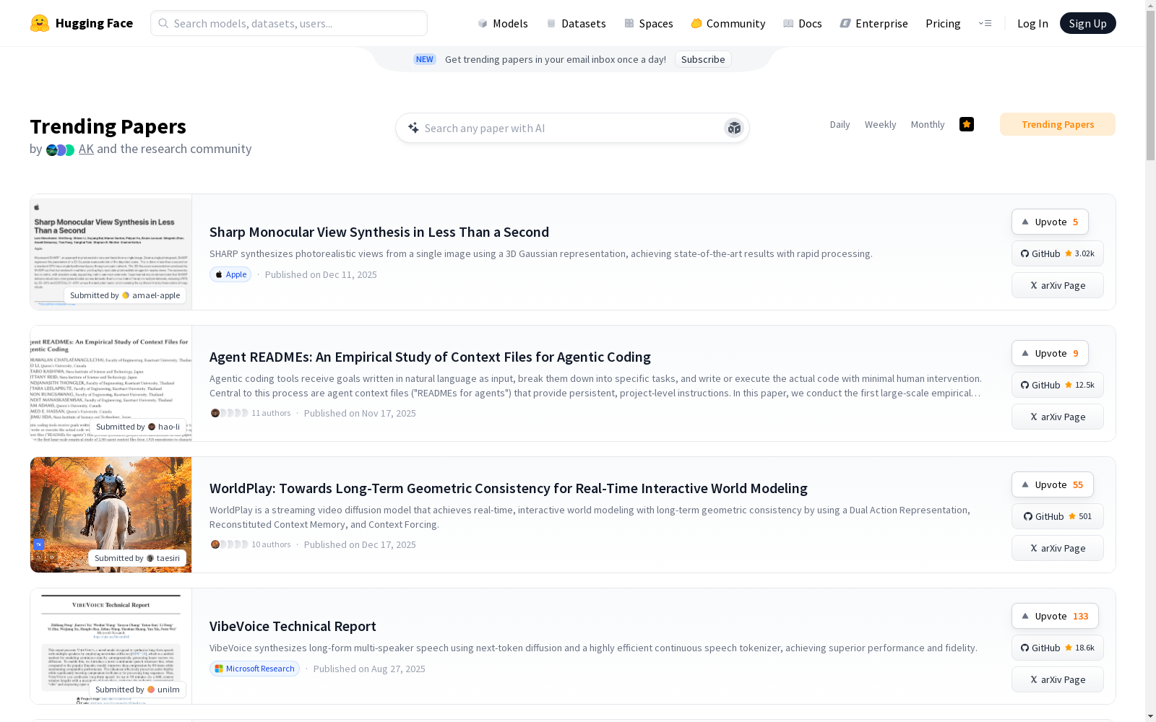This screenshot has height=722, width=1156.
Task: Click the SHARP synthesizes photorealistic views description
Action: [541, 253]
